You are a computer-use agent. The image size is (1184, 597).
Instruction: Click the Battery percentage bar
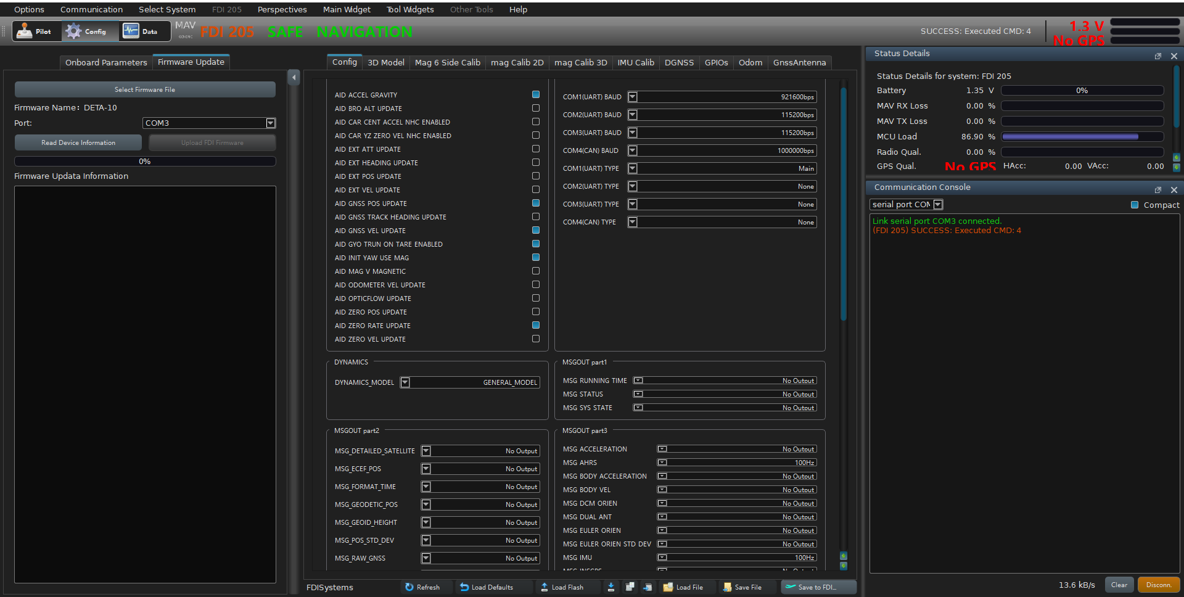[1082, 91]
